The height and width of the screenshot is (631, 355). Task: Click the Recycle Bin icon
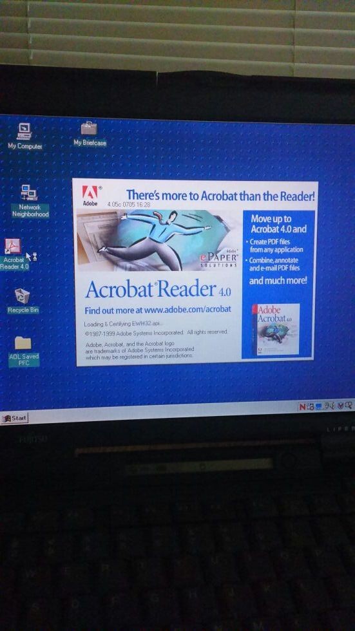click(23, 301)
